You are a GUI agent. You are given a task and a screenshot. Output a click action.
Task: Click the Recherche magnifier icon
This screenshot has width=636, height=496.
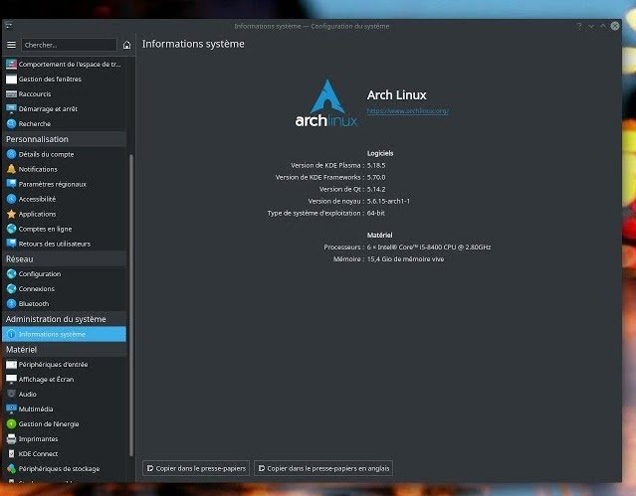pyautogui.click(x=11, y=123)
